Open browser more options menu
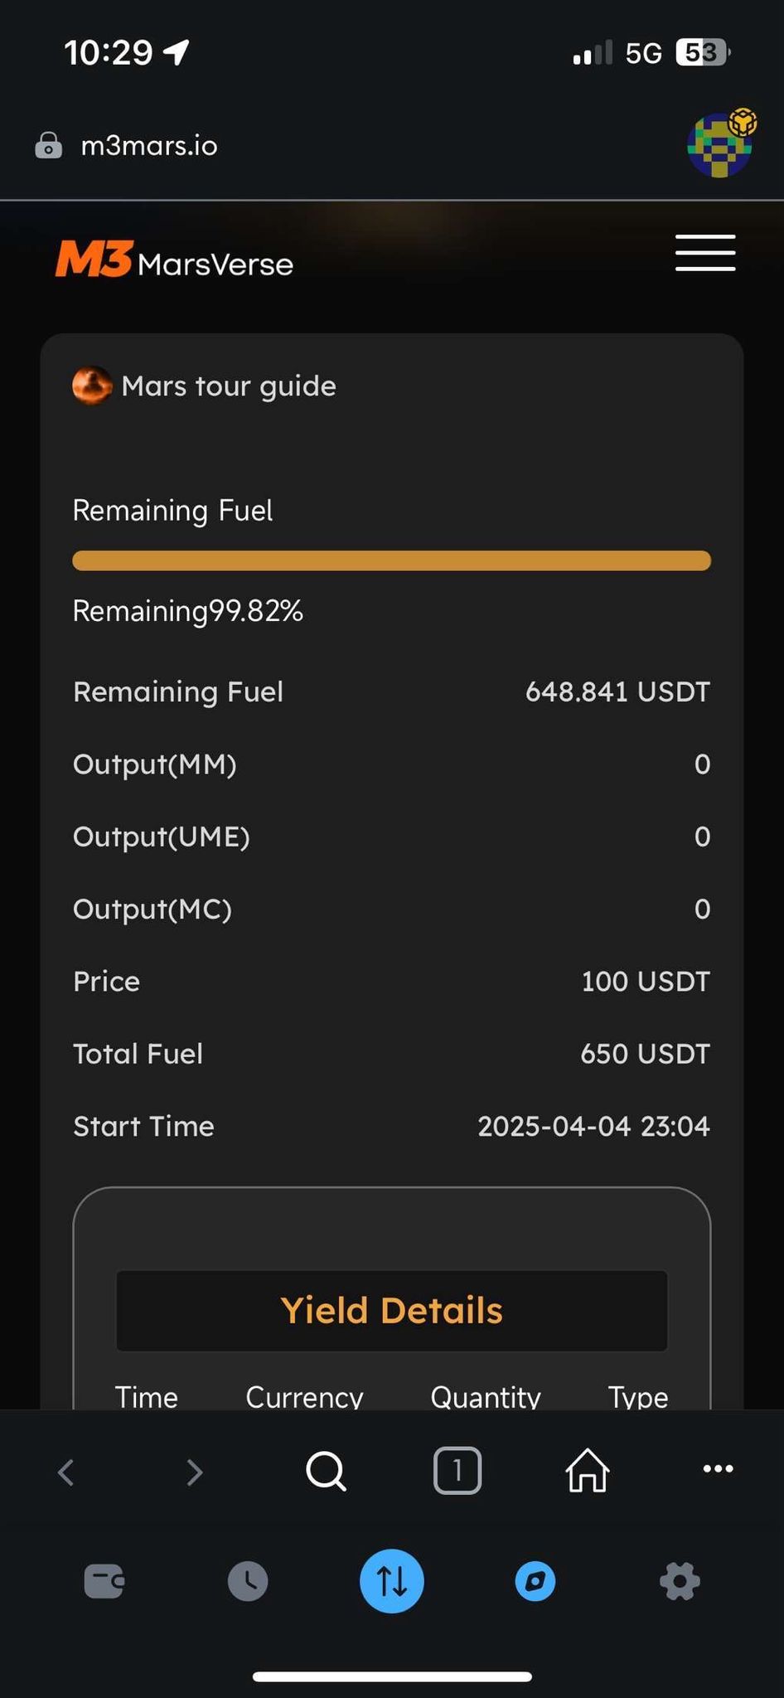 pos(717,1469)
